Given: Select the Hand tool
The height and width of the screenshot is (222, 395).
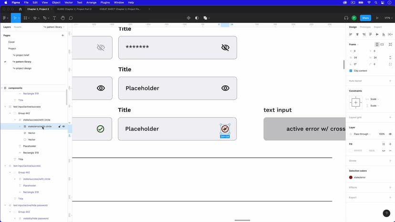Looking at the screenshot, I should click(62, 18).
